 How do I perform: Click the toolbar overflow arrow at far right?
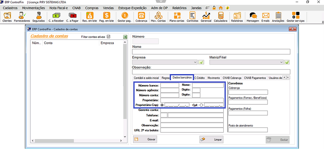point(323,22)
